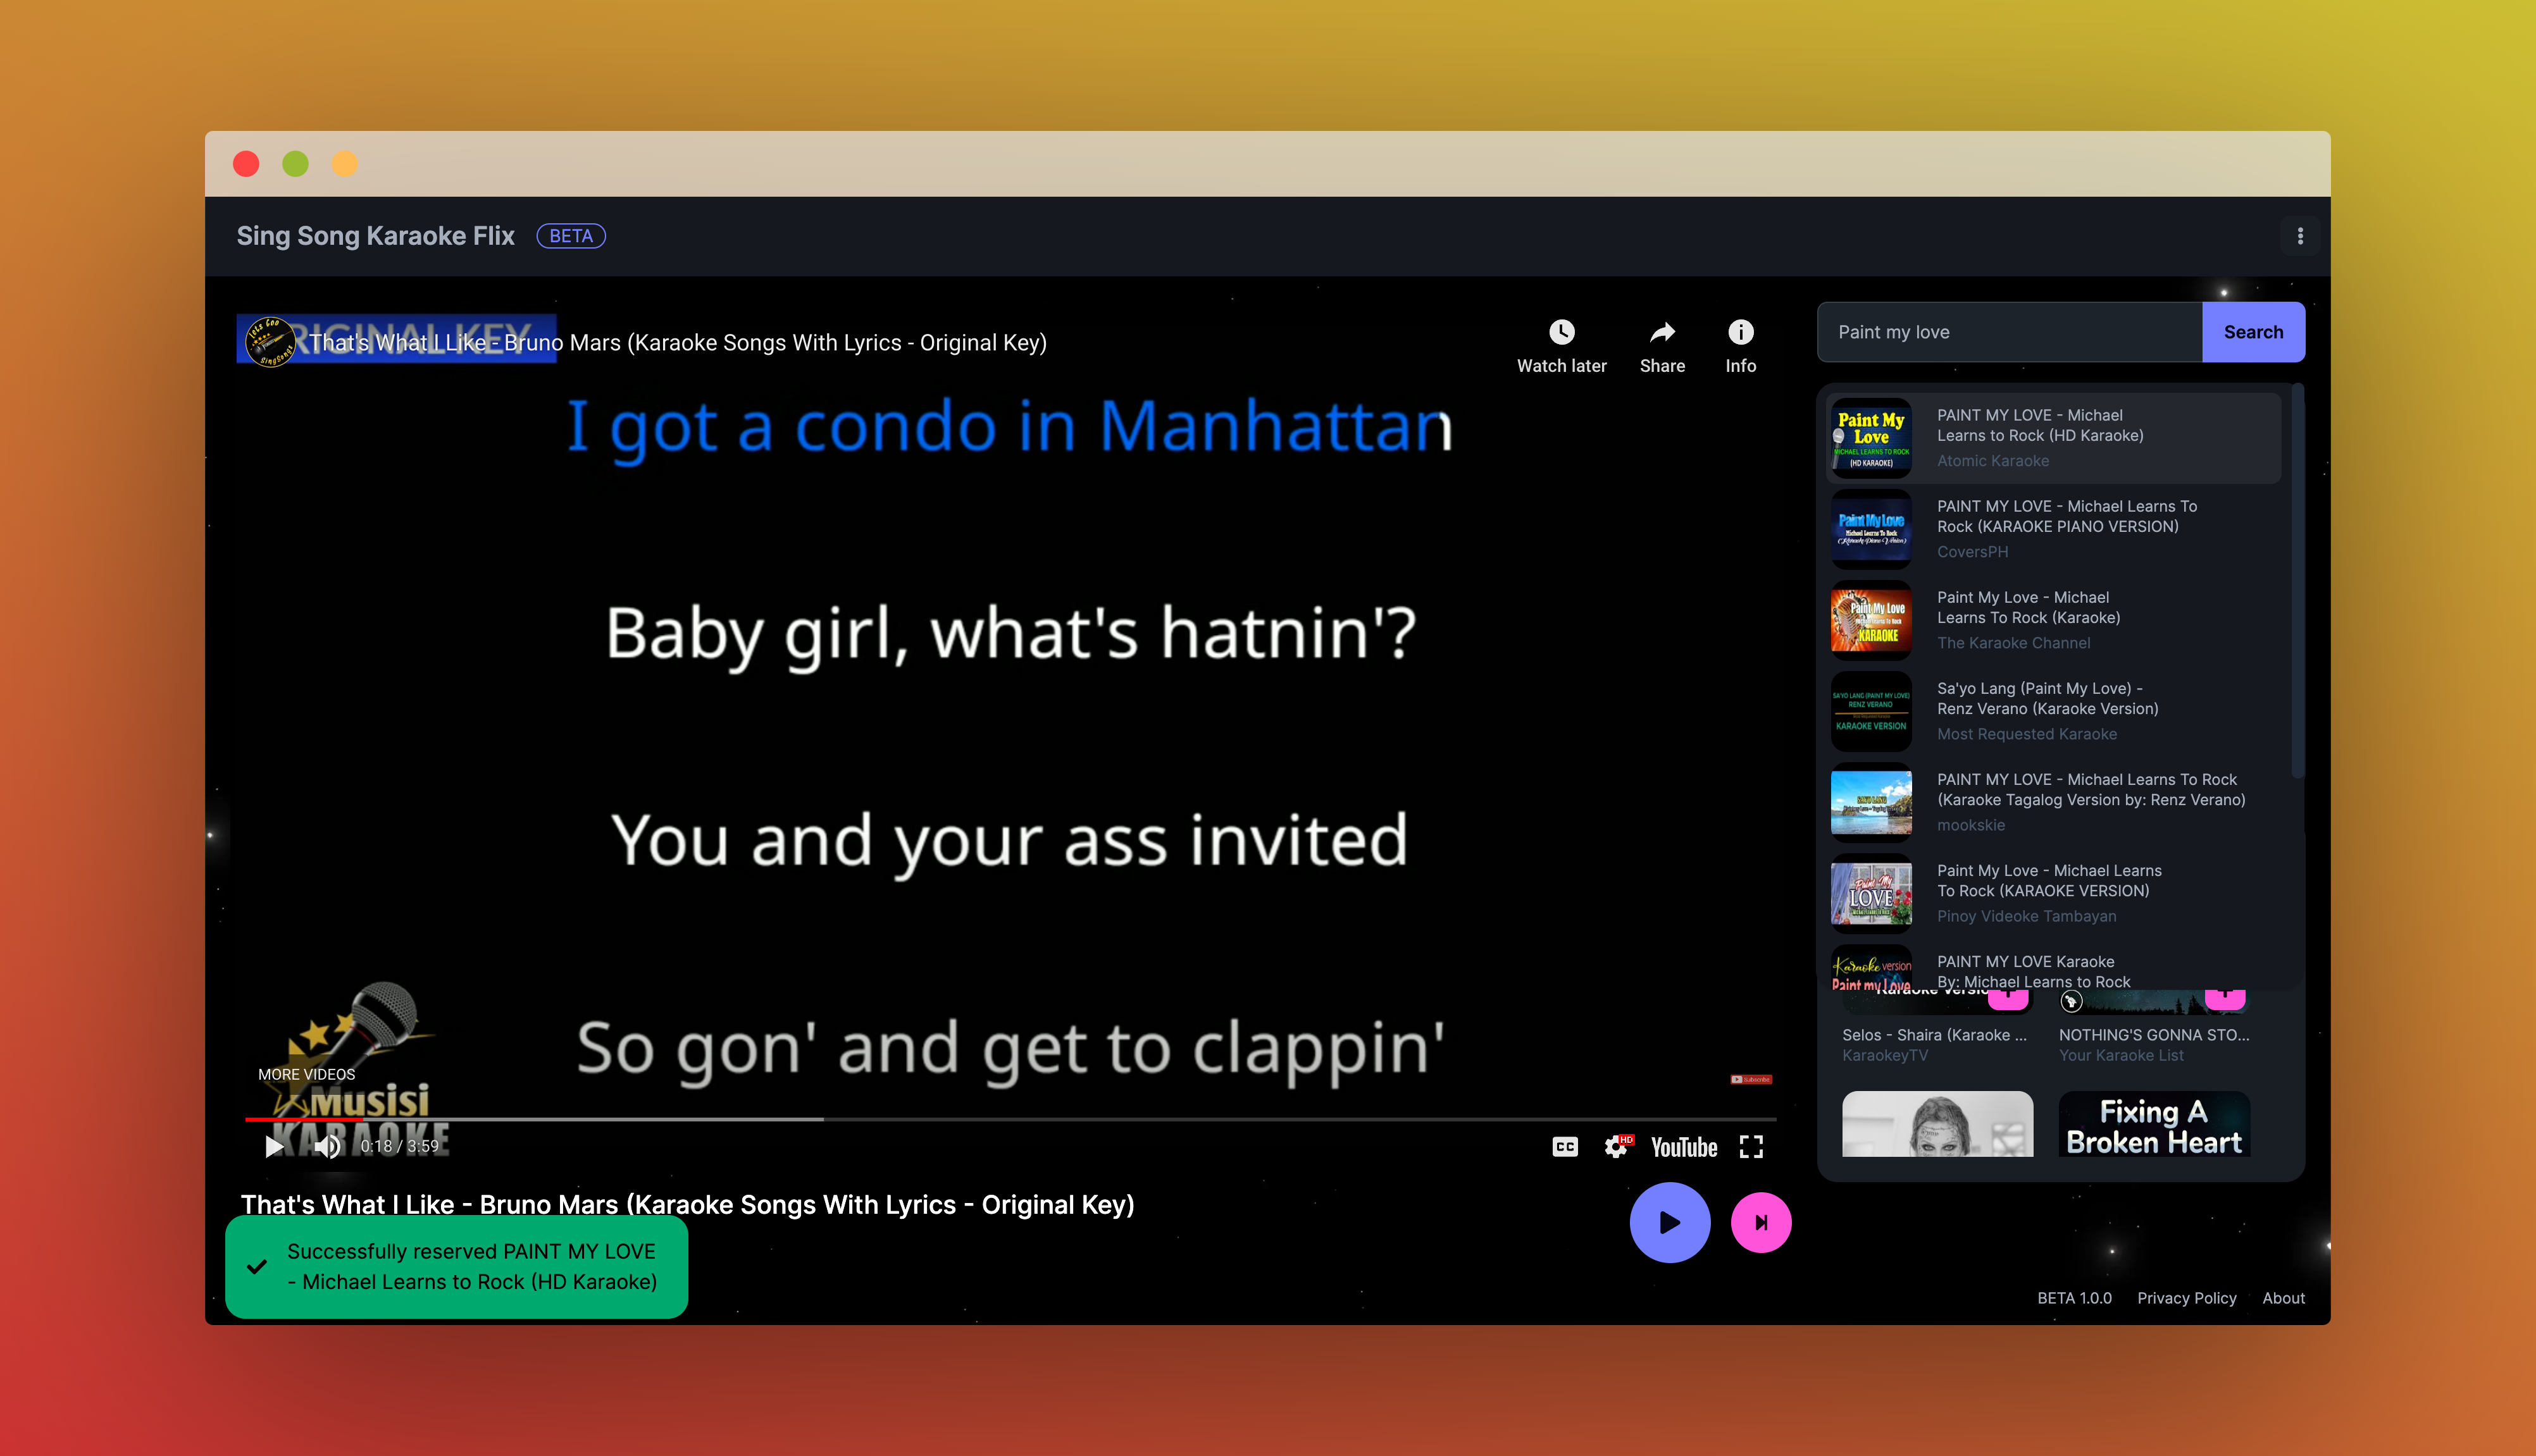Click the Sing Song Karaoke Flix title
Screen dimensions: 2536x1456
click(375, 236)
